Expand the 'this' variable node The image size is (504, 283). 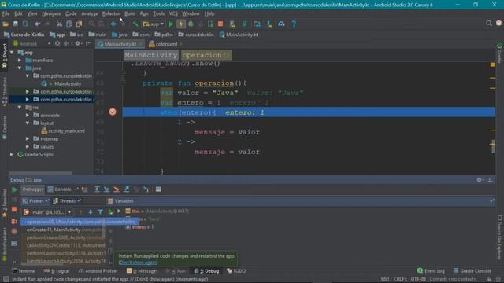(119, 211)
